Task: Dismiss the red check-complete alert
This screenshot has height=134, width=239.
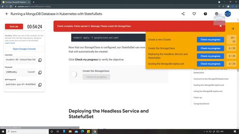Action: click(221, 26)
